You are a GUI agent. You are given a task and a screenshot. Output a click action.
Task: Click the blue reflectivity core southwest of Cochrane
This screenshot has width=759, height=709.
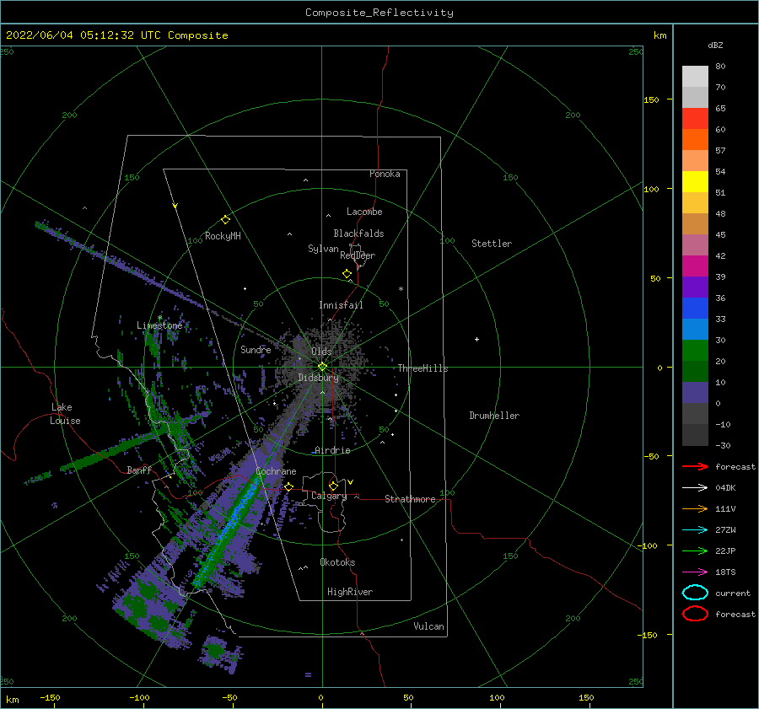[236, 514]
